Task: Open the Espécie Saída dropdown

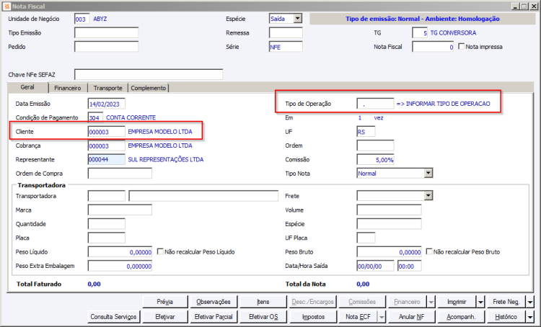Action: coord(298,19)
